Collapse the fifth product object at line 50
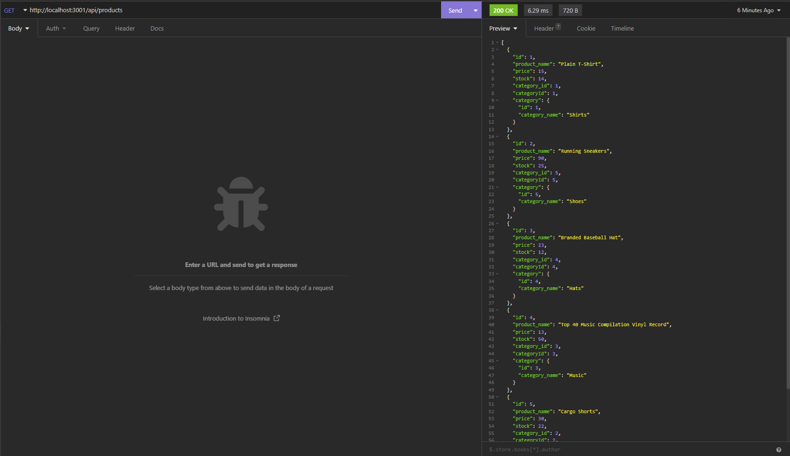This screenshot has width=790, height=456. (498, 397)
